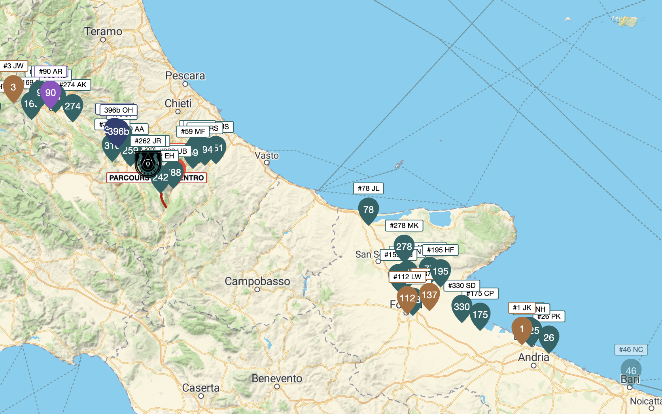The width and height of the screenshot is (662, 414).
Task: Select the brown marker numbered 137
Action: [429, 295]
